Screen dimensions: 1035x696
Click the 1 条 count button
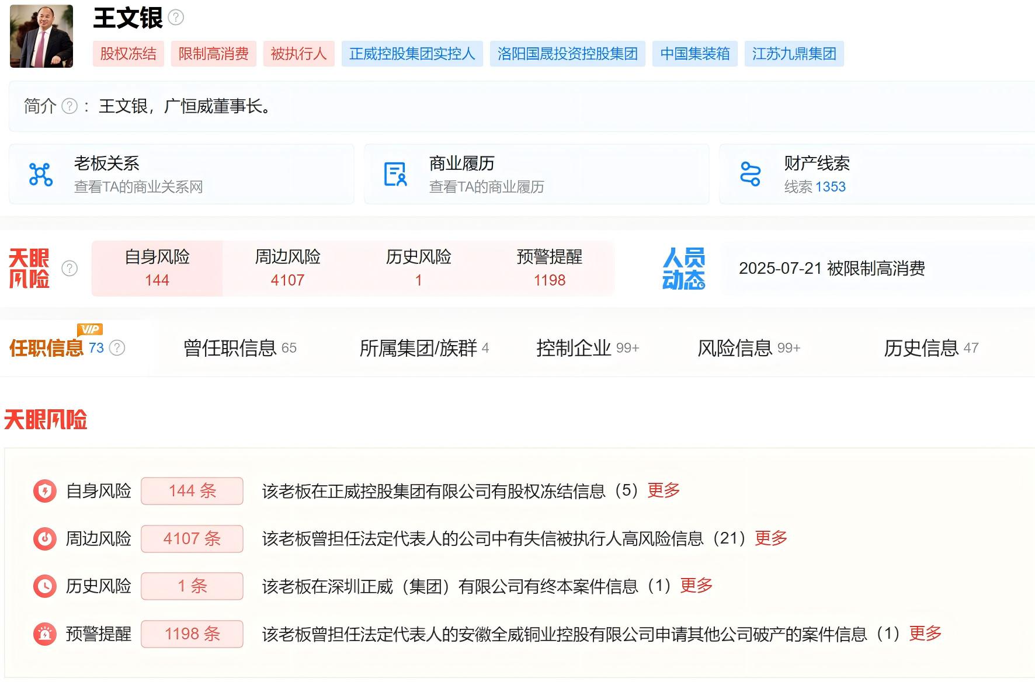(192, 586)
